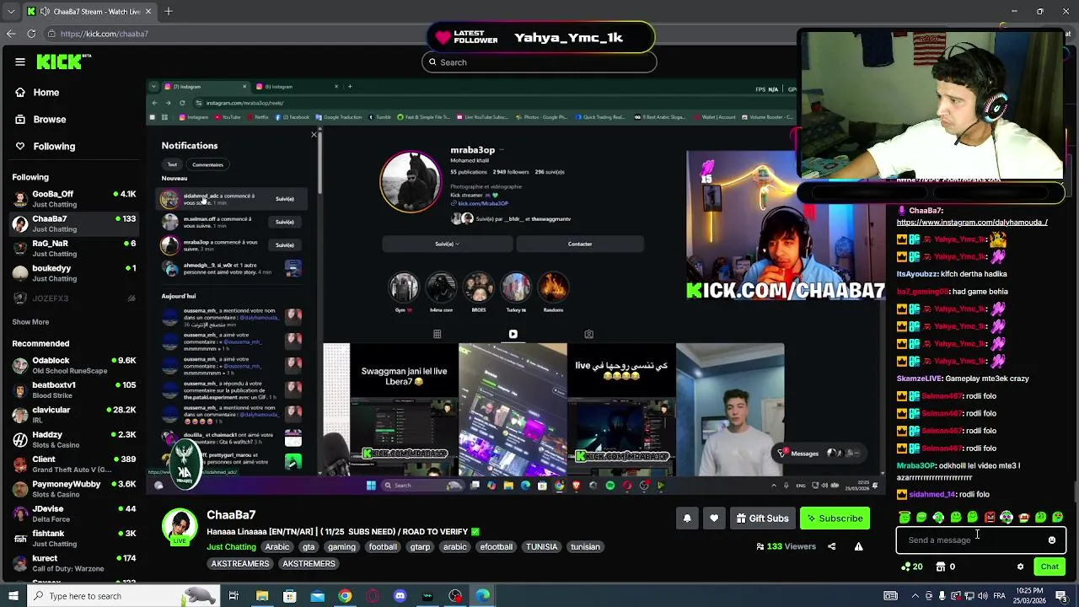1079x607 pixels.
Task: Open GooBa_Off channel in Following list
Action: click(x=72, y=199)
